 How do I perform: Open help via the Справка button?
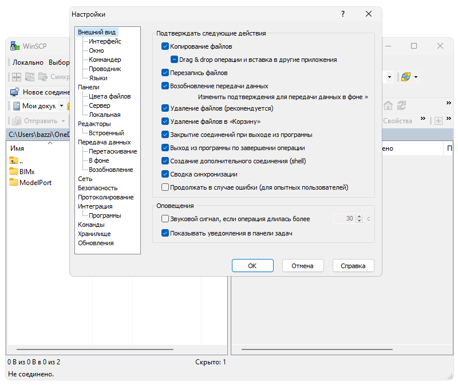pyautogui.click(x=353, y=265)
